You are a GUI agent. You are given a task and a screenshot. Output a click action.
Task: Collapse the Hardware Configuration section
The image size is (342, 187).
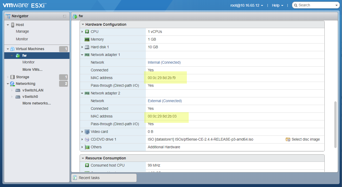coord(83,24)
